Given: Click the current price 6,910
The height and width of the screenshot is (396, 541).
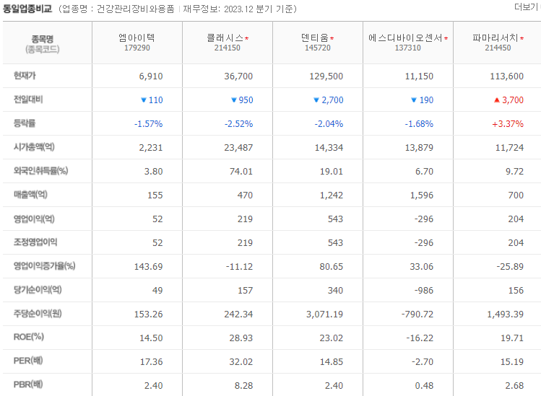Looking at the screenshot, I should pos(151,76).
